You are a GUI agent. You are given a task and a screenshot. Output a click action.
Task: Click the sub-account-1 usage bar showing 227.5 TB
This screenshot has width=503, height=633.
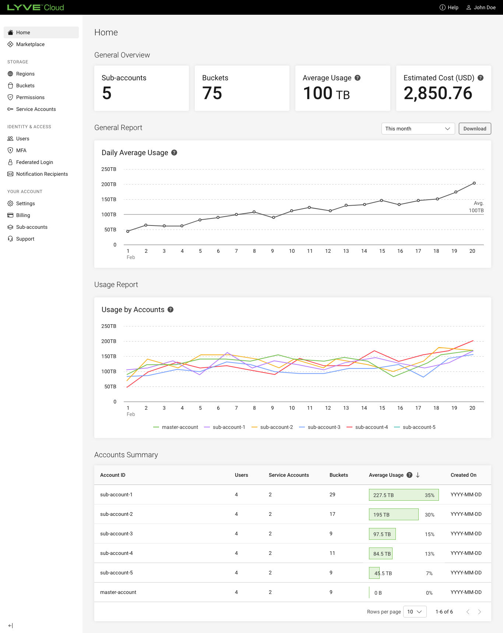[404, 495]
